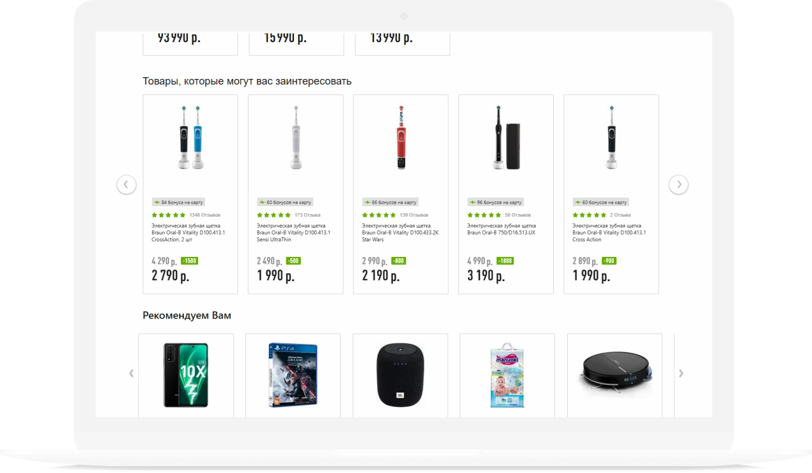This screenshot has width=812, height=473.
Task: Select the red Star Wars toothbrush image
Action: point(401,138)
